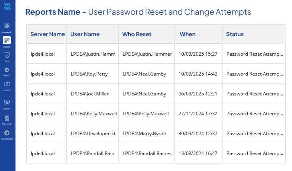Open the My Lepide sidebar icon
The image size is (292, 171).
[x=7, y=118]
